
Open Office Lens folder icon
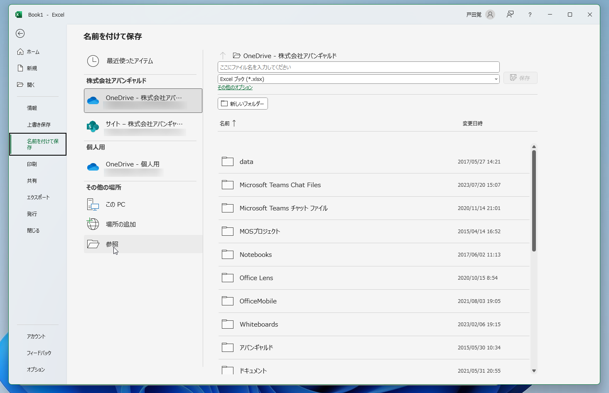point(228,278)
